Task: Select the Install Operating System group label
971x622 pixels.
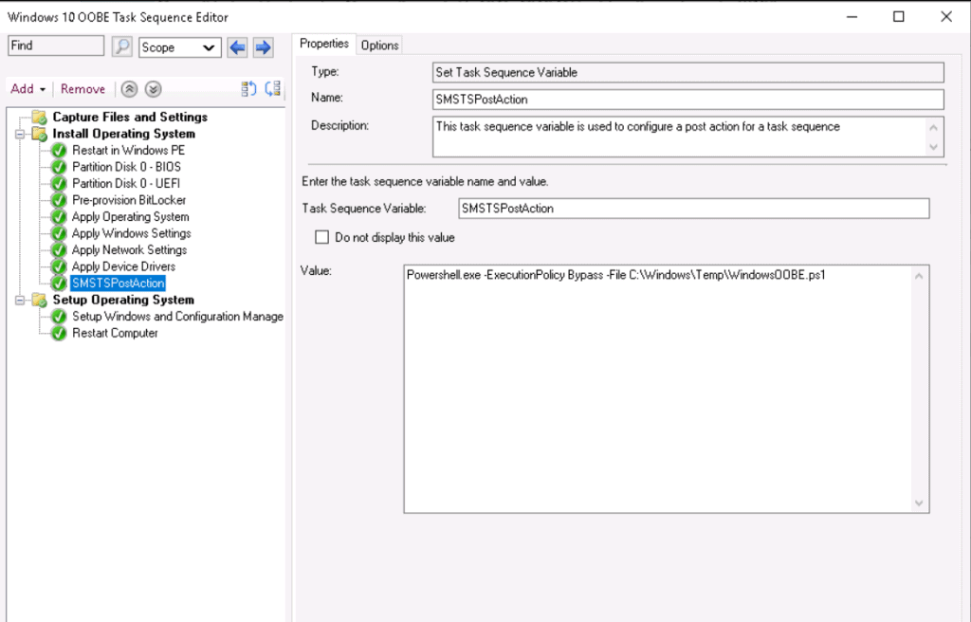Action: point(123,134)
